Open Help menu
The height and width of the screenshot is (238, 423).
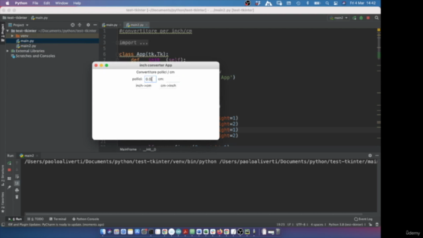pyautogui.click(x=77, y=3)
